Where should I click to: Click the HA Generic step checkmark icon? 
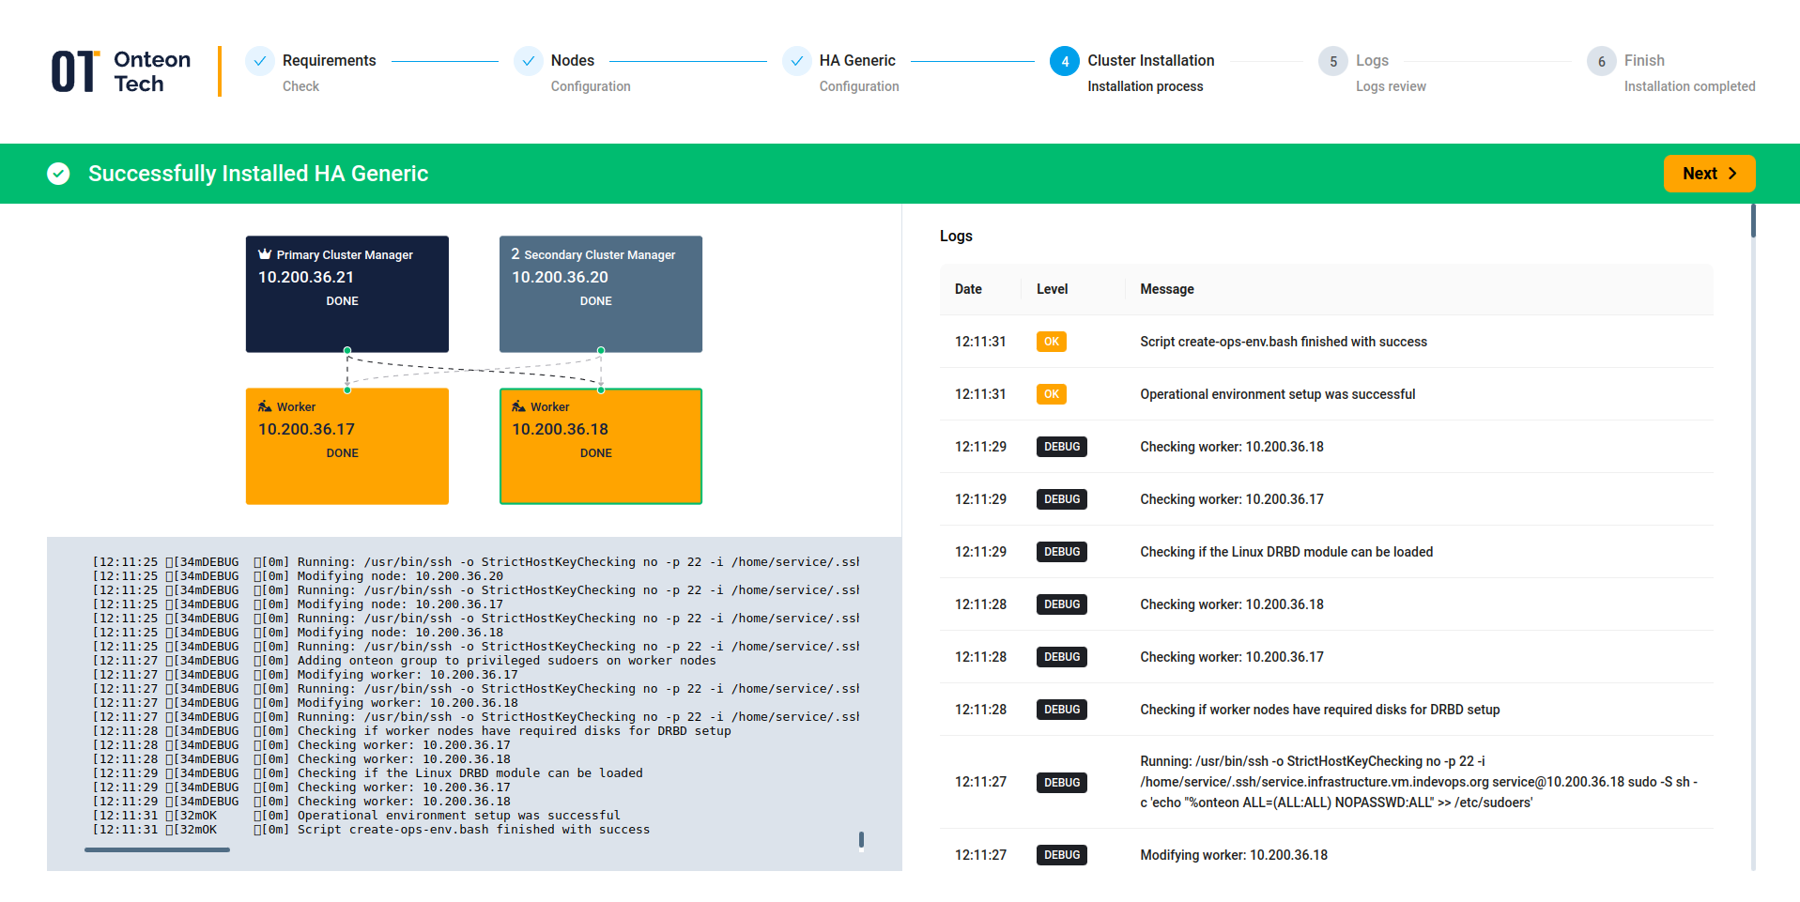pyautogui.click(x=797, y=61)
